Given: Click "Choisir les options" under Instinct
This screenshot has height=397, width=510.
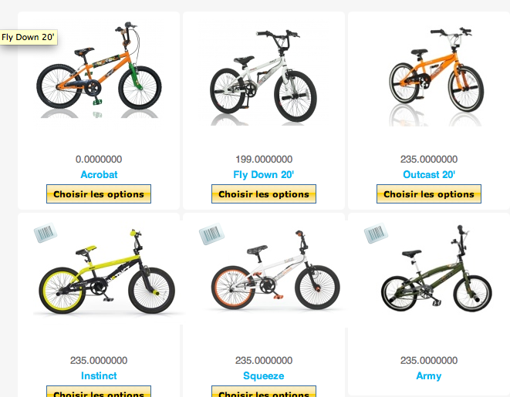Looking at the screenshot, I should point(99,392).
